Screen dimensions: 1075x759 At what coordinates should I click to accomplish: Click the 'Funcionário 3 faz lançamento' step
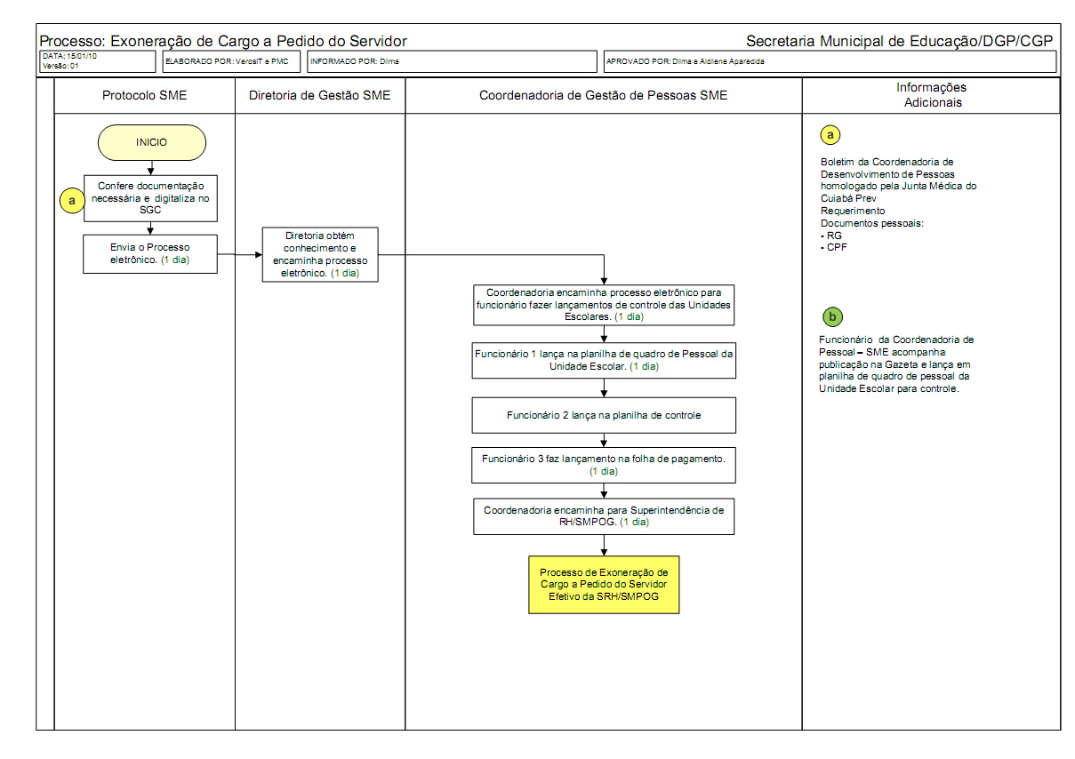click(605, 464)
